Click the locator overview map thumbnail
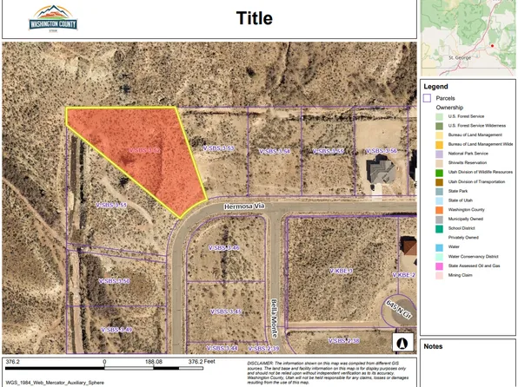 click(x=468, y=38)
